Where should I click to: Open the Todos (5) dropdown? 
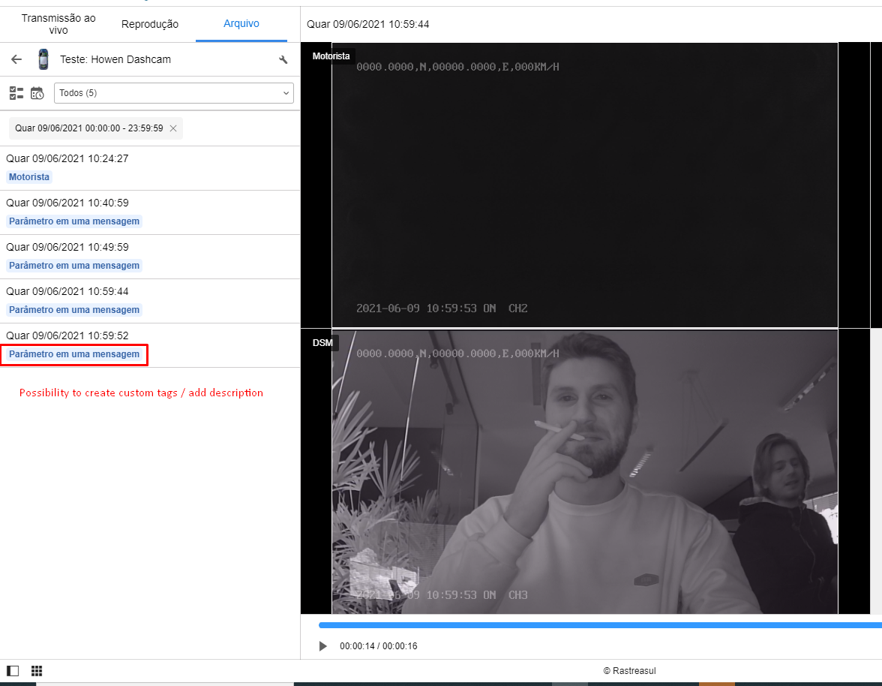pos(174,93)
